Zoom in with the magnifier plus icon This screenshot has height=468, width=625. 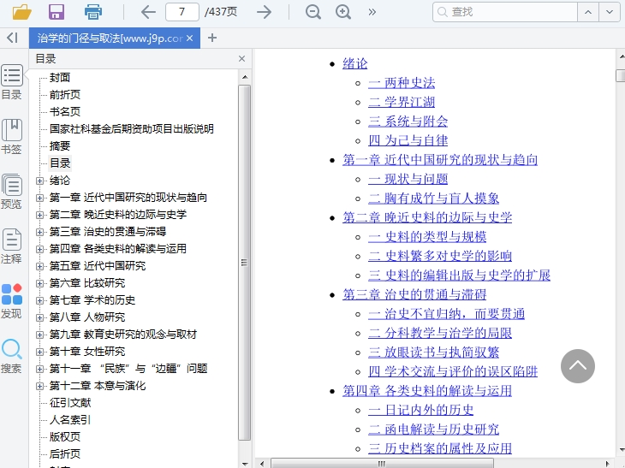pyautogui.click(x=343, y=12)
